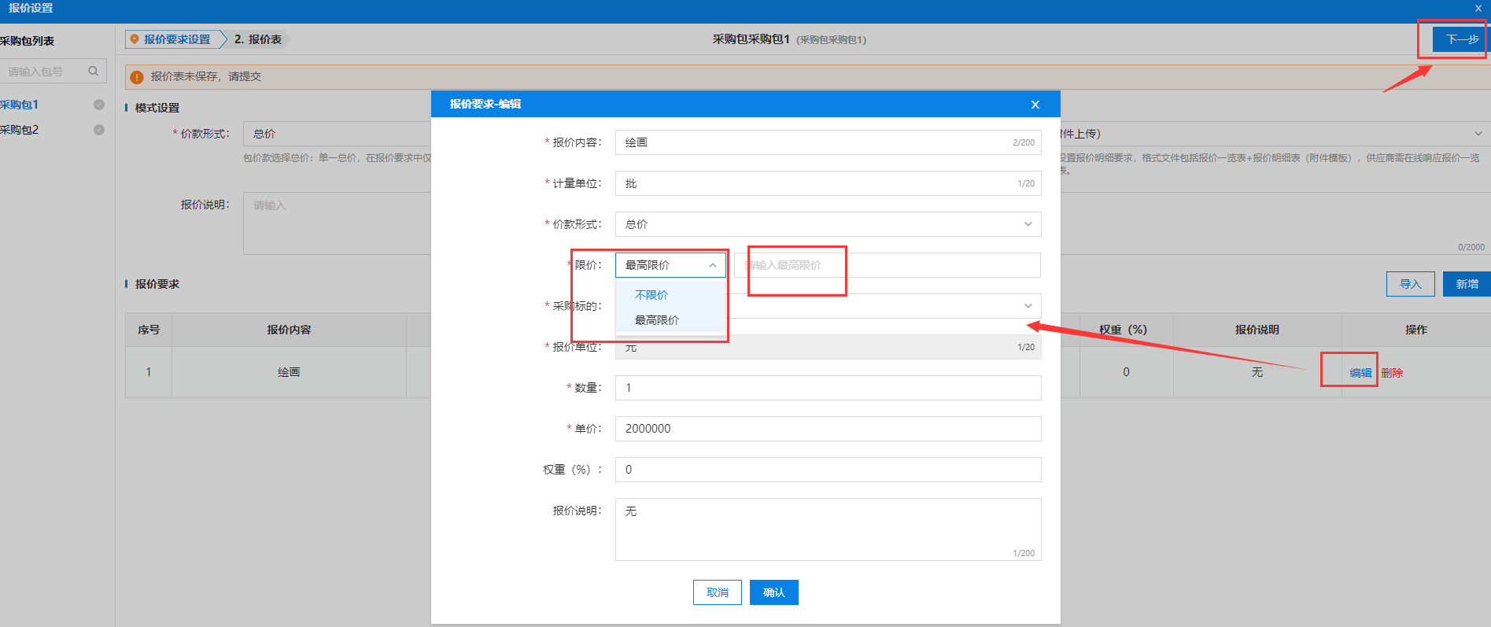Click the 导入 button
The width and height of the screenshot is (1491, 627).
coord(1411,284)
